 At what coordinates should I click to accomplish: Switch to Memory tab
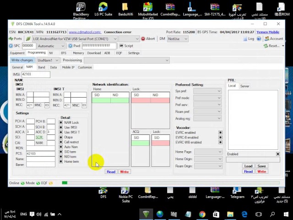pyautogui.click(x=78, y=53)
